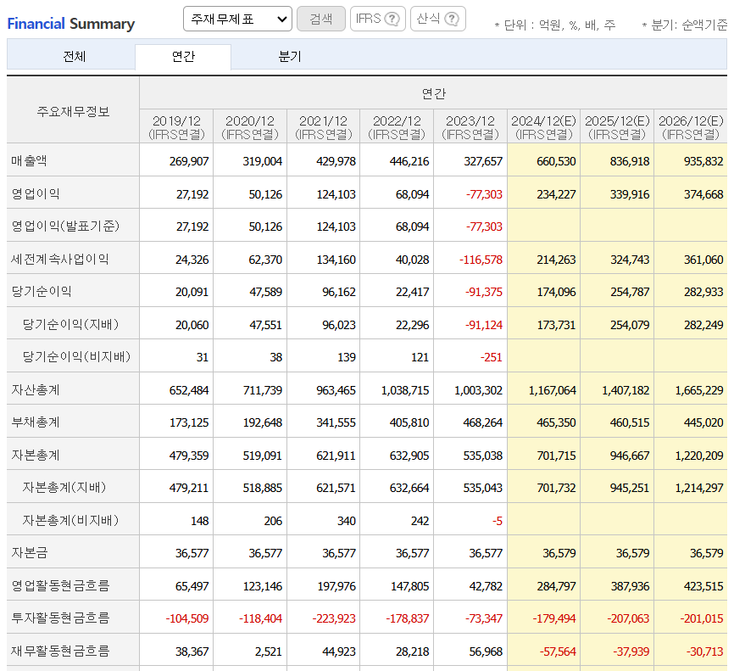Screen dimensions: 734x671
Task: Click the 2025/12(E) column header
Action: 617,127
